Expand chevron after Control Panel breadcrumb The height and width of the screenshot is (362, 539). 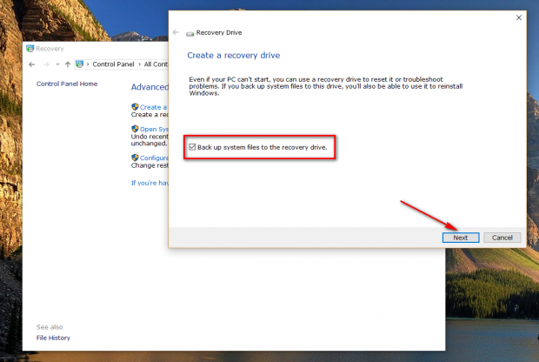point(140,64)
